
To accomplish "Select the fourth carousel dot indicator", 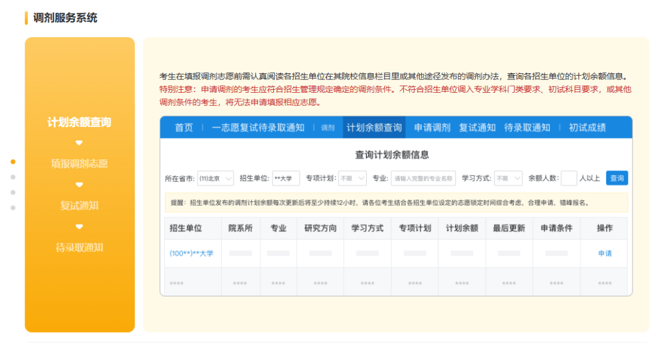I will point(13,208).
